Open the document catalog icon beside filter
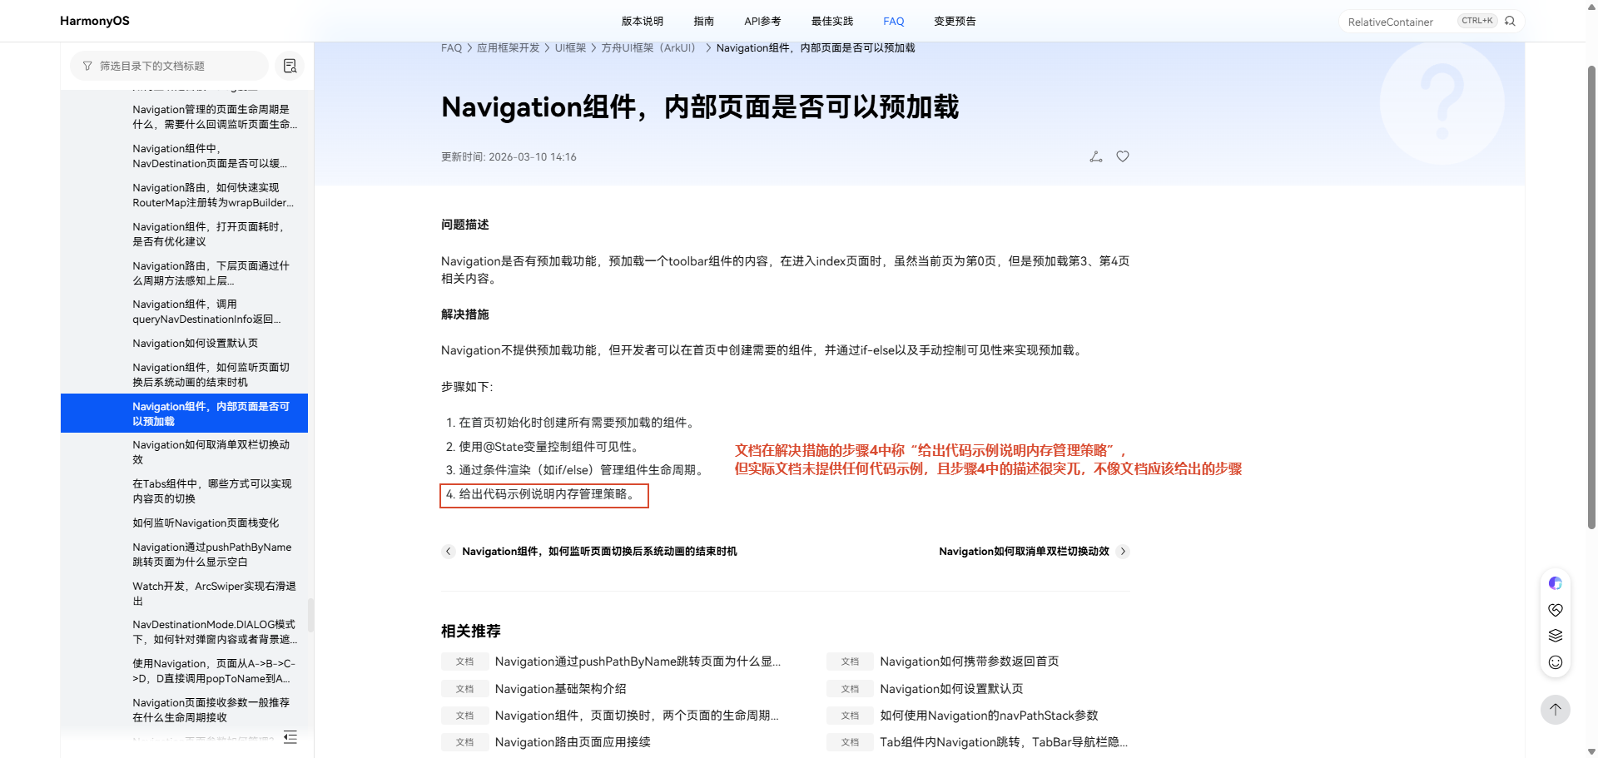 pos(290,66)
